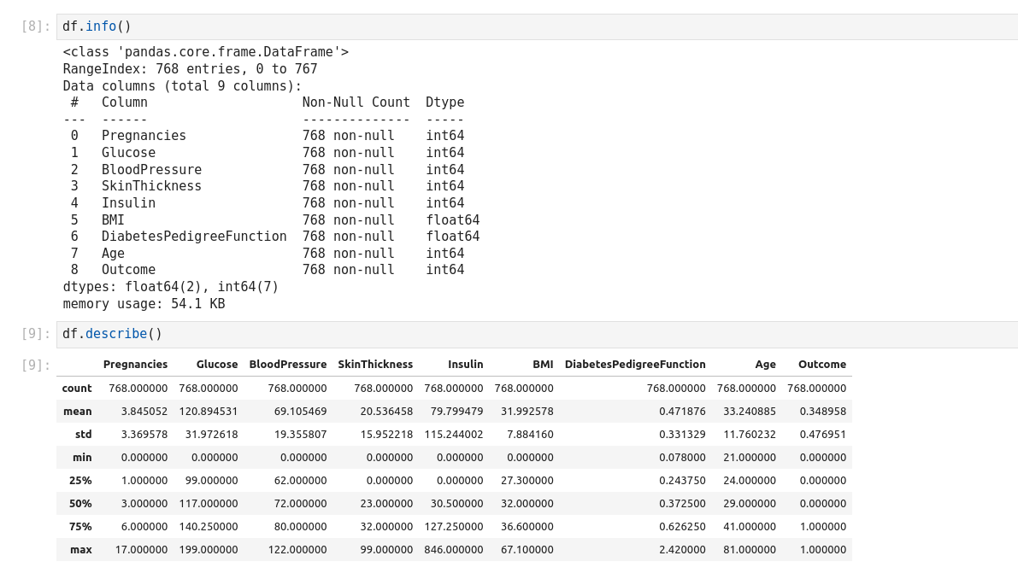Click the Outcome column header in table
Viewport: 1018px width, 573px height.
pos(821,365)
